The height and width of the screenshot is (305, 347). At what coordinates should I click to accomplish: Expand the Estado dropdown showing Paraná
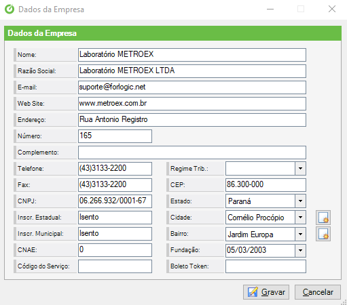pos(300,201)
